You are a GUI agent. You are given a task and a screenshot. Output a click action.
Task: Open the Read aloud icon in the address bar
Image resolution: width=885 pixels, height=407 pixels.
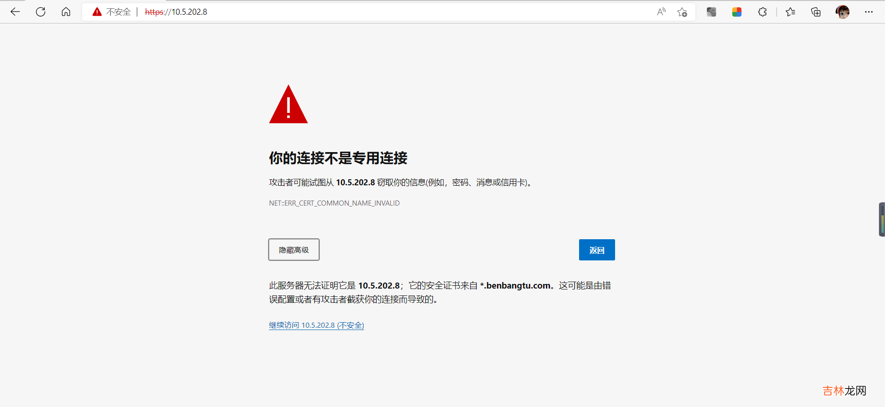661,12
